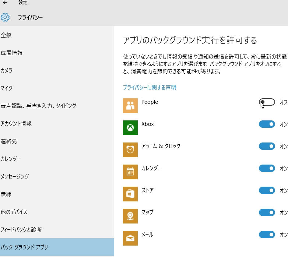
Task: Open the 全般 privacy section
Action: (x=57, y=35)
